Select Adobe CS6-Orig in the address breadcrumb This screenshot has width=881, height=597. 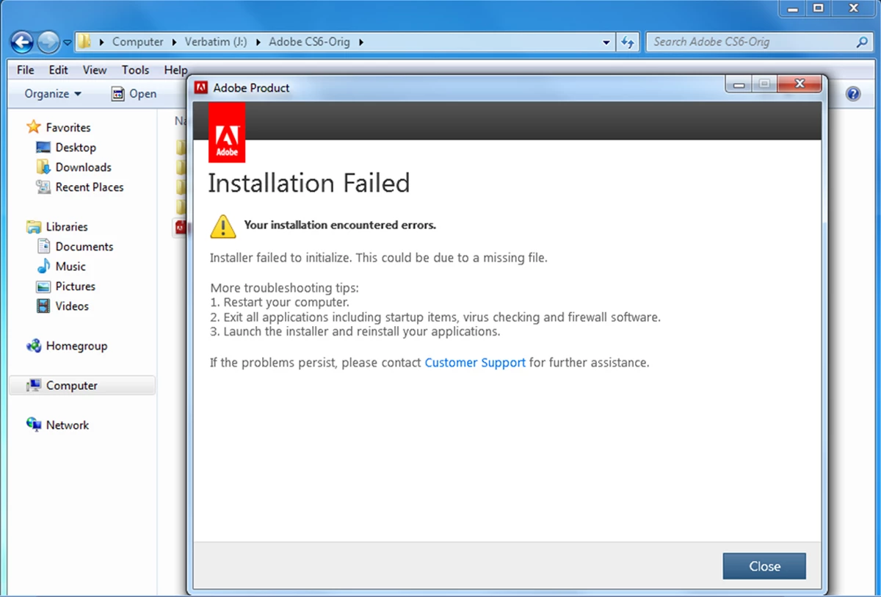click(x=308, y=42)
